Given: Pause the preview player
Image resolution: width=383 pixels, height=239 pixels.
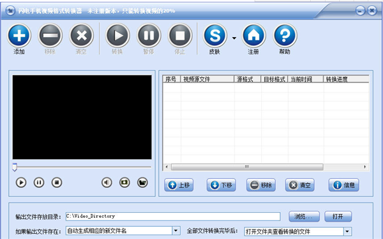Looking at the screenshot, I should coord(39,183).
